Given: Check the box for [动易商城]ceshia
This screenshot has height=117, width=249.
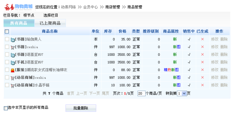Looking at the screenshot, I should click(x=7, y=77).
